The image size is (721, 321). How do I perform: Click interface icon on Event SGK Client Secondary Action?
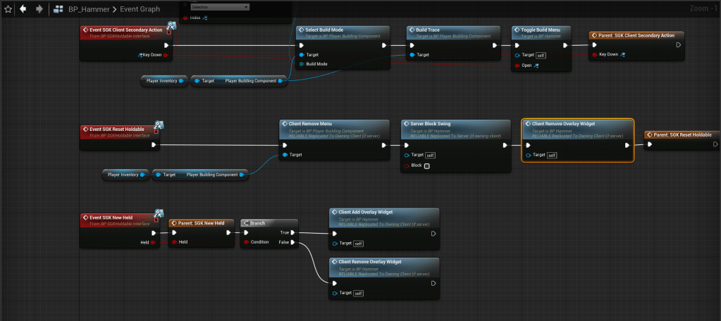(x=171, y=26)
